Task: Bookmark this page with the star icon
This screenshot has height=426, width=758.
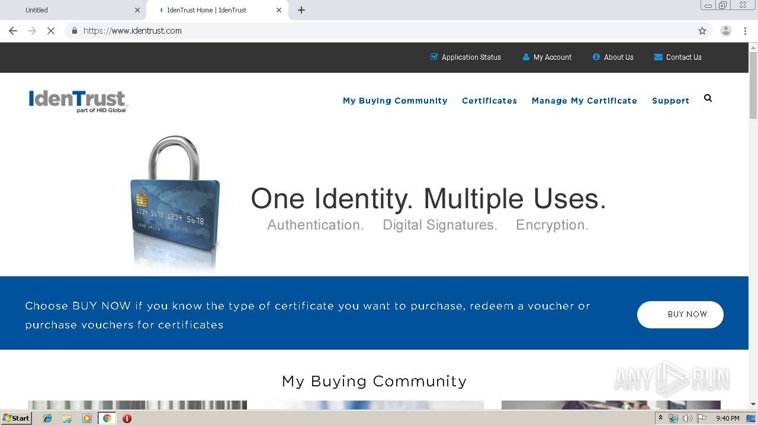Action: pyautogui.click(x=702, y=31)
